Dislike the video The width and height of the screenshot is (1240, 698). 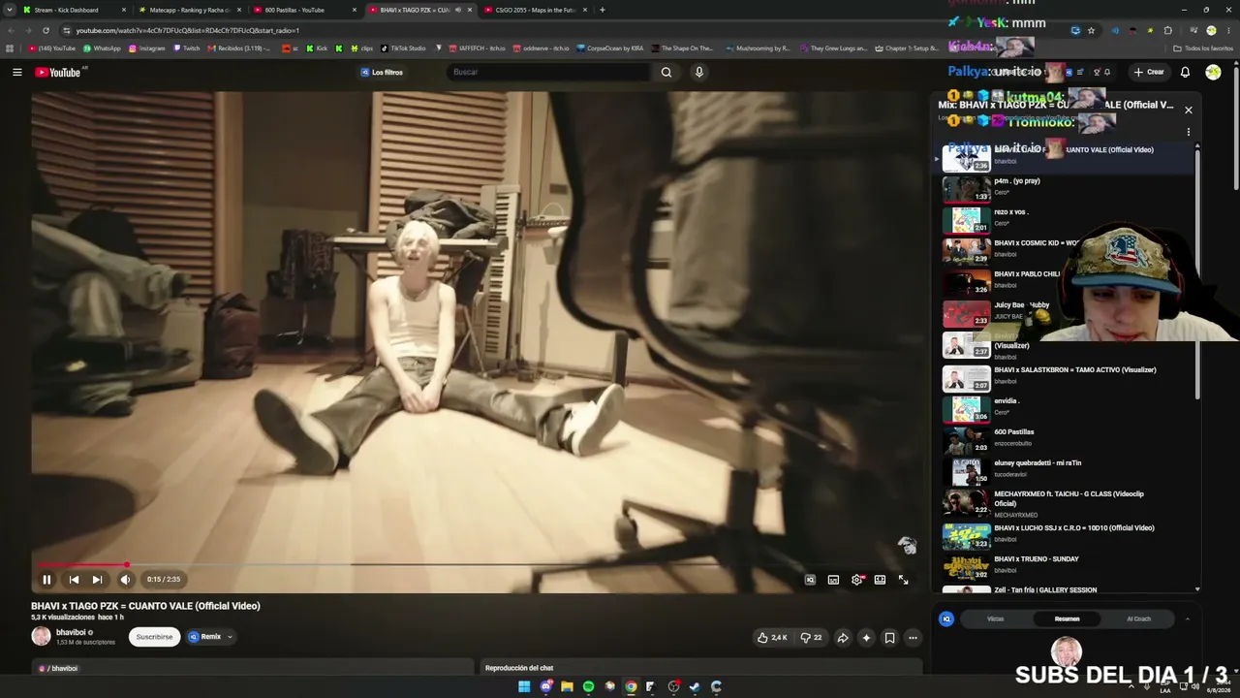click(811, 638)
